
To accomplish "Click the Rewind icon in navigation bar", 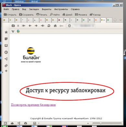I will (24, 26).
